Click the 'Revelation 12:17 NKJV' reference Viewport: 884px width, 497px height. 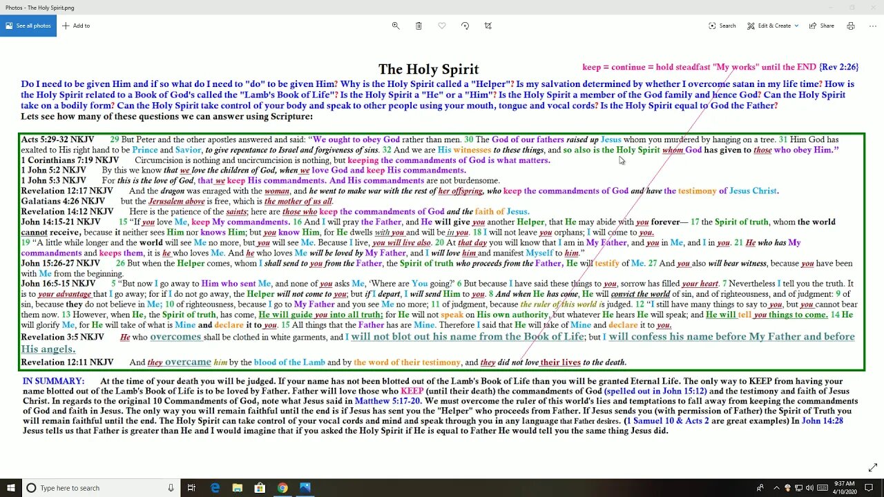point(67,191)
